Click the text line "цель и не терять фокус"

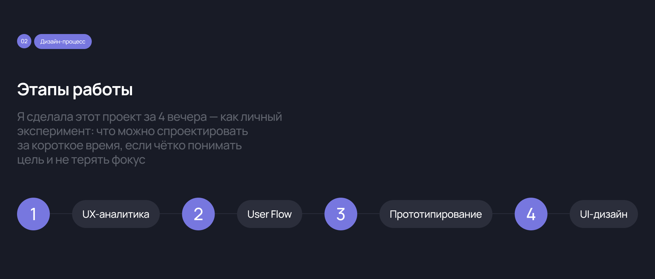point(81,160)
